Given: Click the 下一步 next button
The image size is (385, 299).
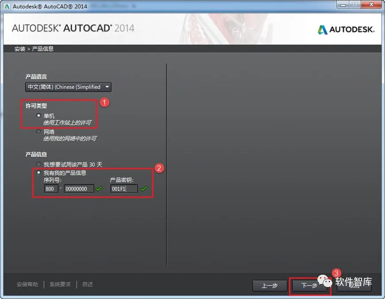Looking at the screenshot, I should click(x=309, y=285).
